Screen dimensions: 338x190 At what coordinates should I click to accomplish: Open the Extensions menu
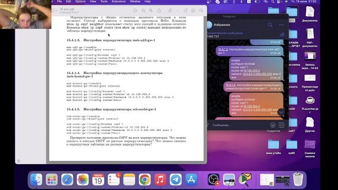click(118, 2)
